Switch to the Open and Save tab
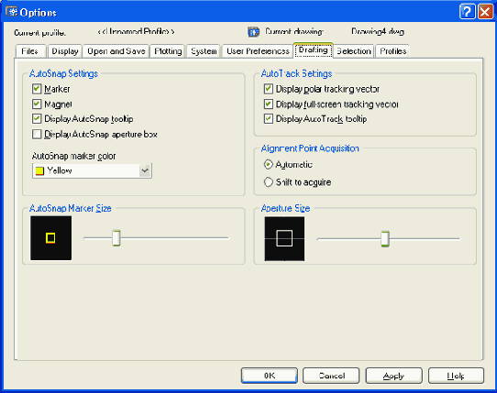Viewport: 497px width, 393px height. [x=116, y=51]
